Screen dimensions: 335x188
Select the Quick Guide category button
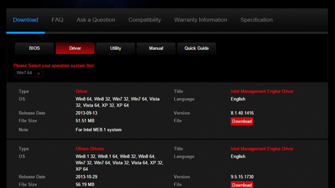197,48
